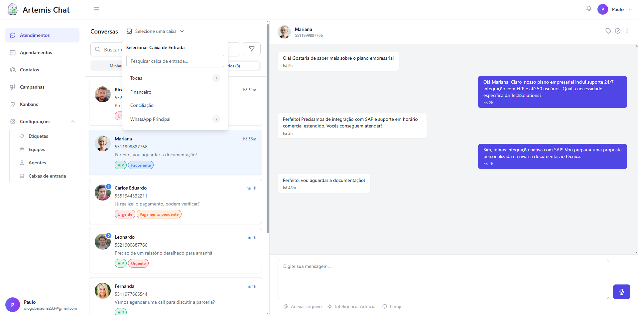Click the filter funnel icon
638x315 pixels.
[251, 49]
